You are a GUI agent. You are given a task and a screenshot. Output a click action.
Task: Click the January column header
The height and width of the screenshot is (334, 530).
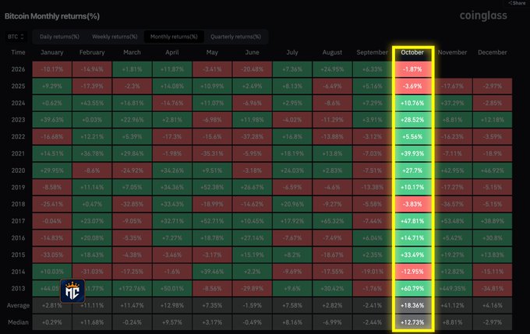point(51,52)
